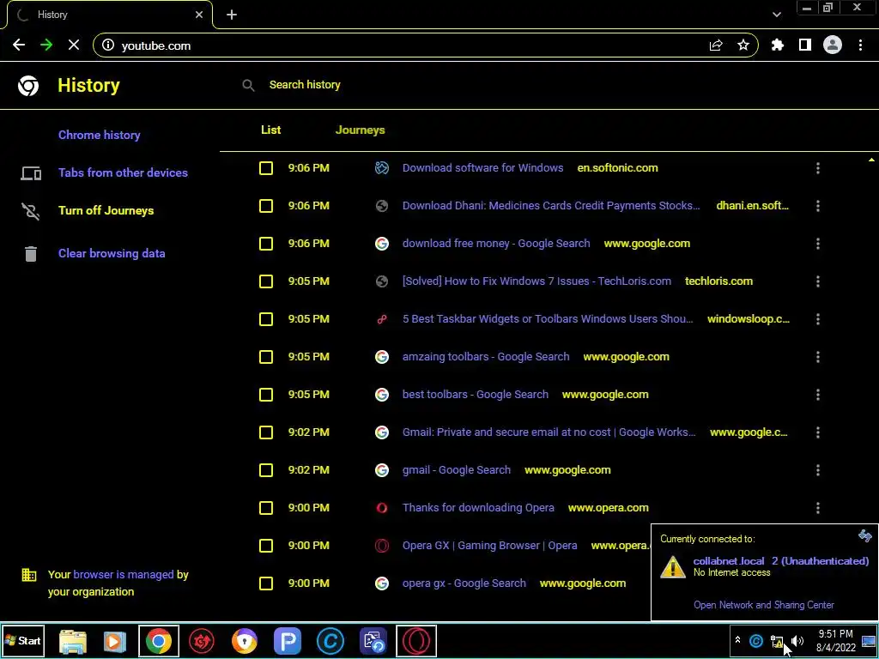Switch to the List tab
879x659 pixels.
[270, 130]
